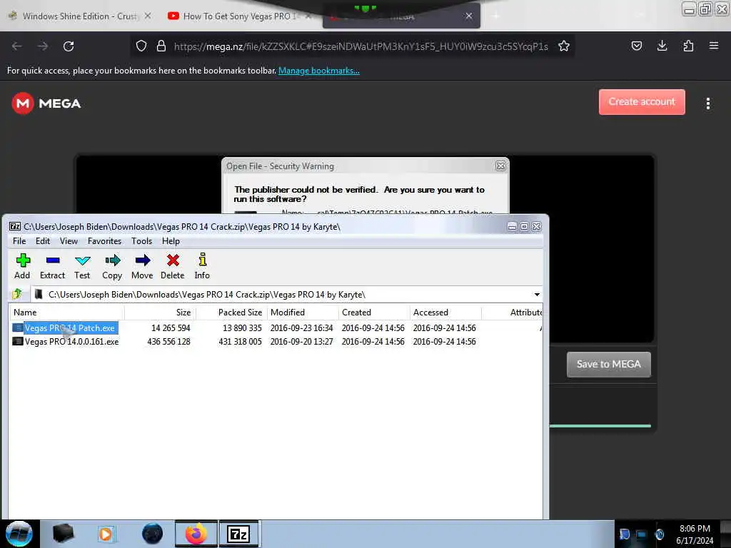Open the Edit menu in 7-Zip

click(x=42, y=241)
